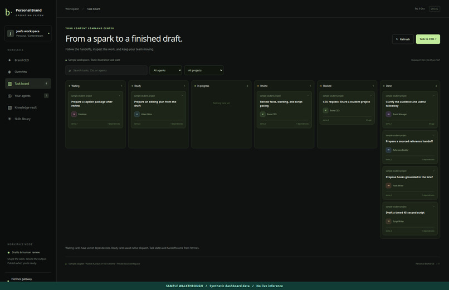Click the Blocked column header

click(347, 86)
